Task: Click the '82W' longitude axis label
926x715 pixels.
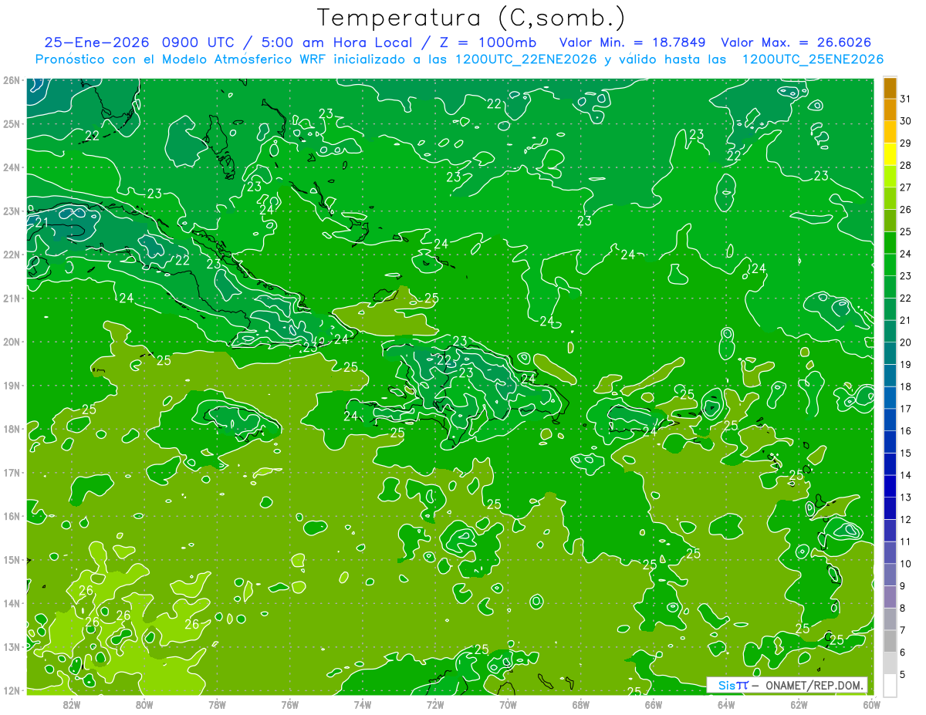Action: [71, 704]
